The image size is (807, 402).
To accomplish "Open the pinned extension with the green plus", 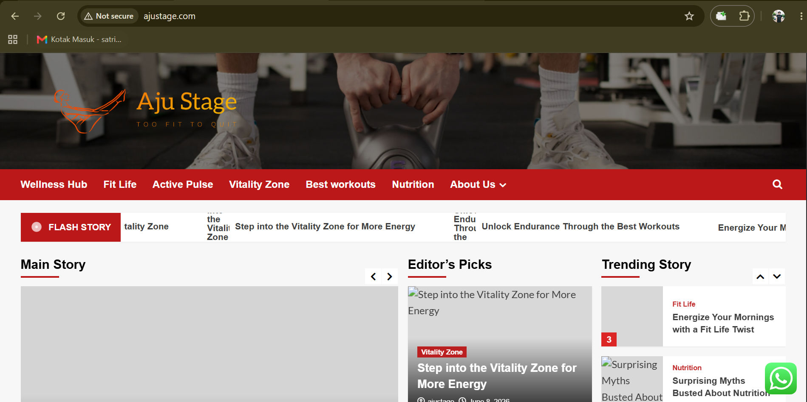I will coord(721,16).
